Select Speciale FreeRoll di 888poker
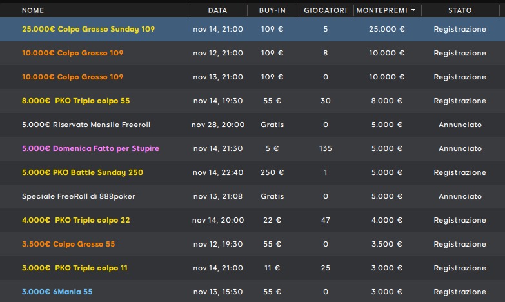 [79, 196]
